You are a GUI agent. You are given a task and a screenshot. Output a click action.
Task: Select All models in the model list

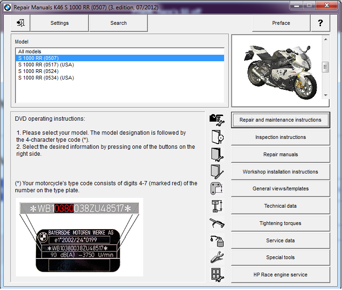pyautogui.click(x=120, y=51)
